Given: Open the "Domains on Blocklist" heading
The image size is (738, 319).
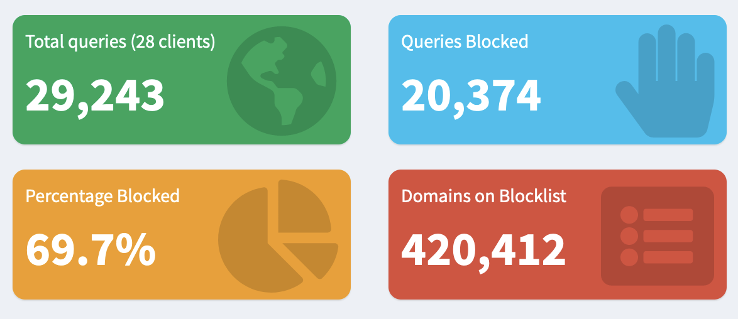Looking at the screenshot, I should click(x=483, y=196).
